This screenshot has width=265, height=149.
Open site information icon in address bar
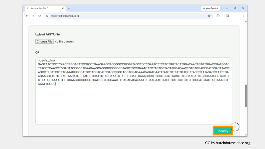[x=47, y=16]
